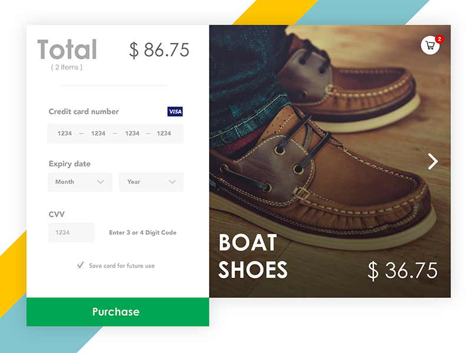This screenshot has height=353, width=471.
Task: Expand the Year selector chevron
Action: click(x=173, y=182)
